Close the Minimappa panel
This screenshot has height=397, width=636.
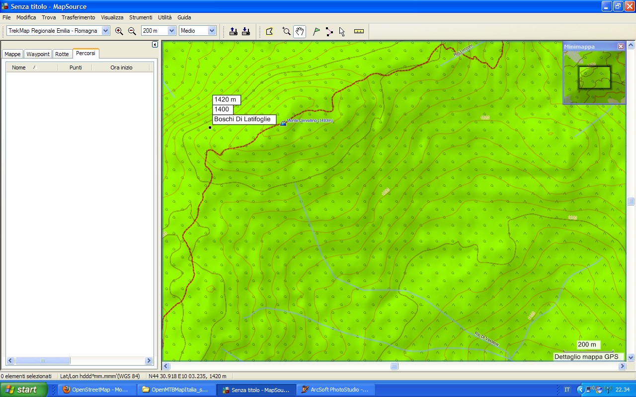(621, 46)
